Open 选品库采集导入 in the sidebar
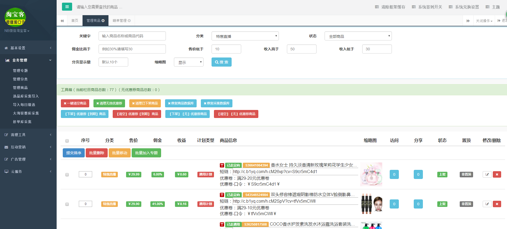Image resolution: width=507 pixels, height=229 pixels. click(26, 96)
